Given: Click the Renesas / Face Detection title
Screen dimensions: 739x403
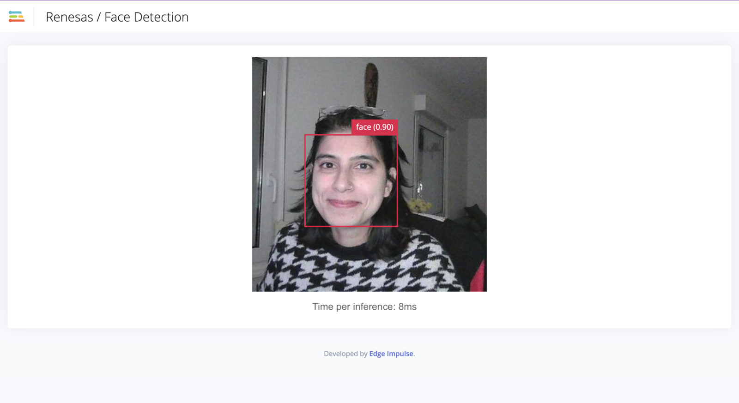Looking at the screenshot, I should 117,17.
